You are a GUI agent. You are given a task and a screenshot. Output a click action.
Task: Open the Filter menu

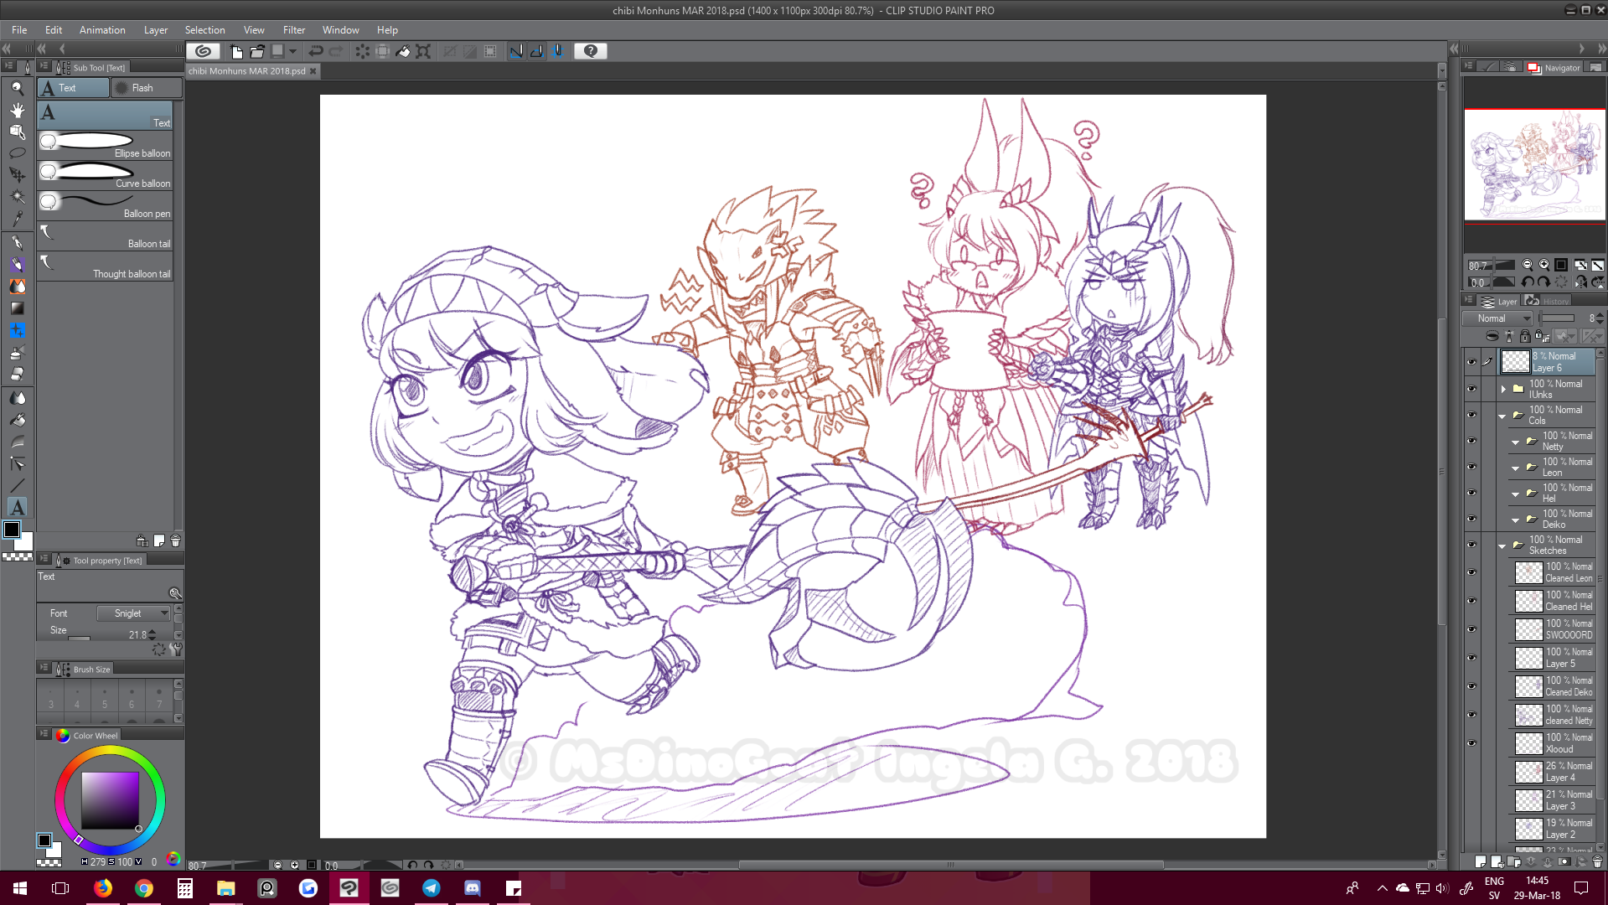point(294,30)
